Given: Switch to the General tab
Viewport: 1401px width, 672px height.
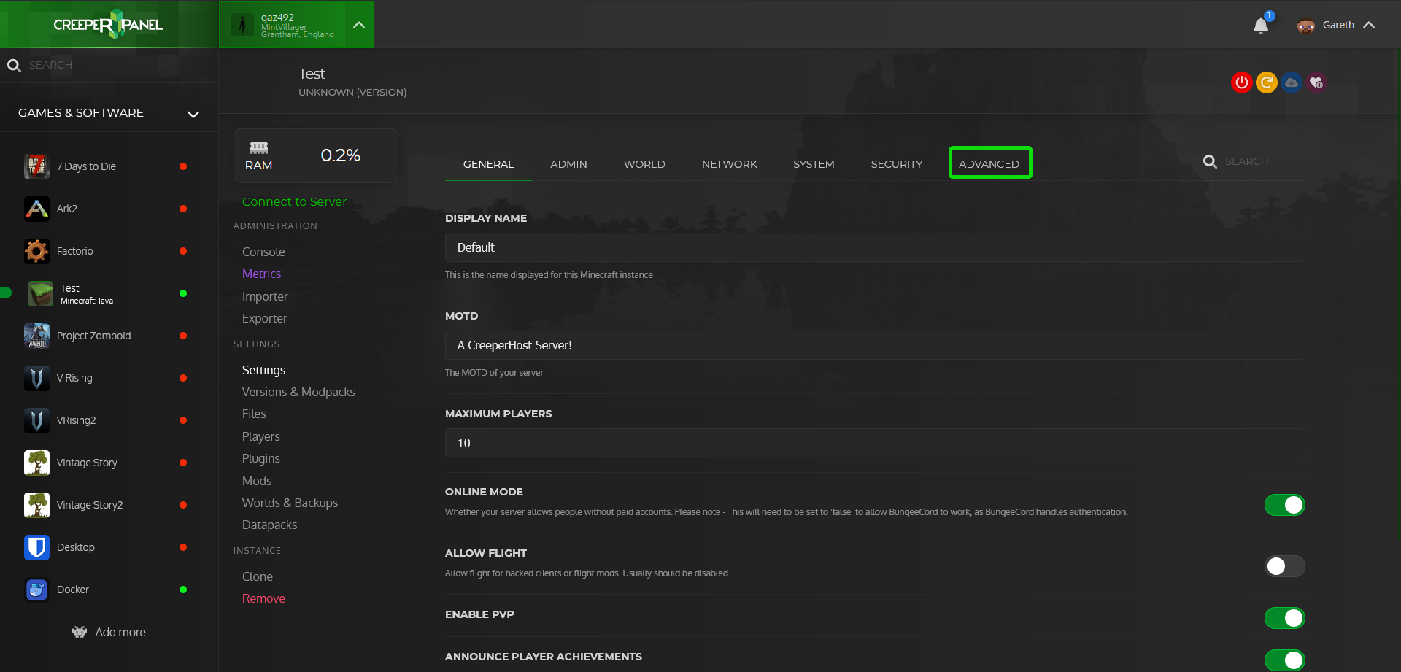Looking at the screenshot, I should 488,164.
